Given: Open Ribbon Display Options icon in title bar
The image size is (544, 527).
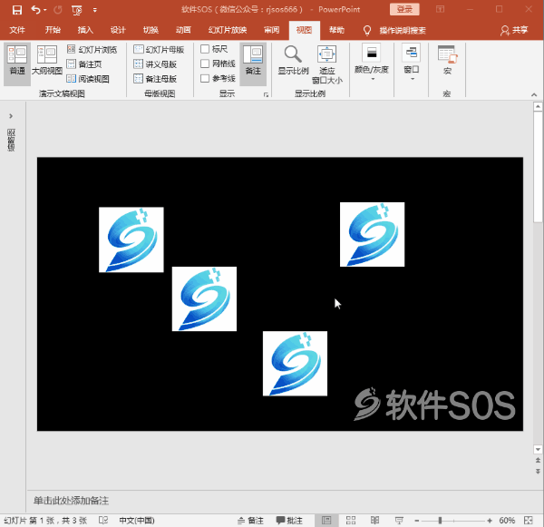Looking at the screenshot, I should (440, 9).
